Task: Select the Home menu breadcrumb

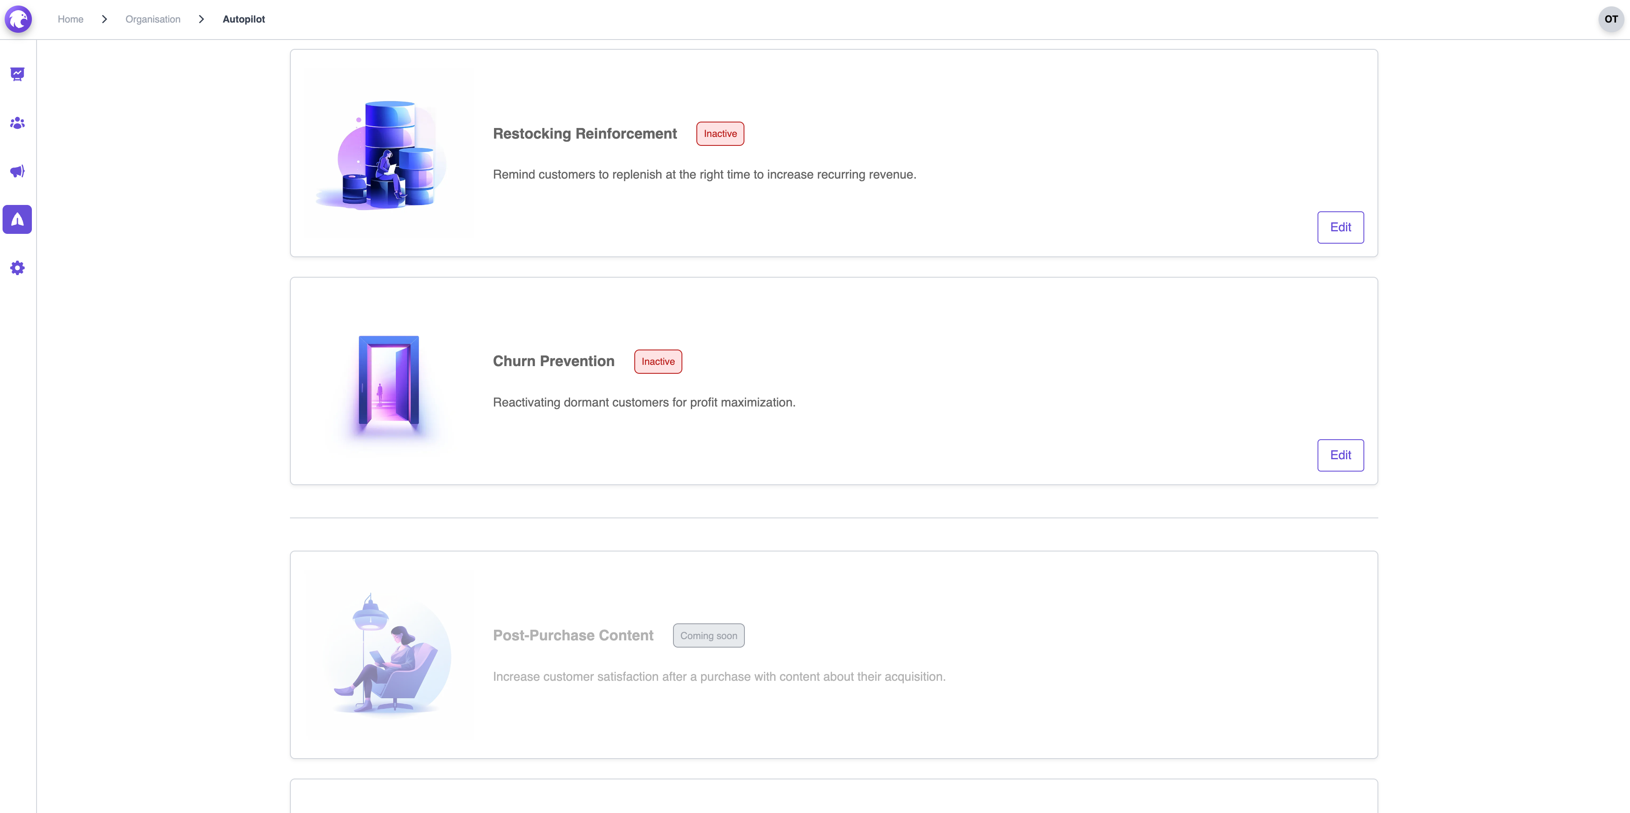Action: [x=70, y=18]
